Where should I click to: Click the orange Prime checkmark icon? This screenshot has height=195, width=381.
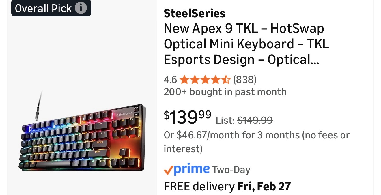pos(168,170)
